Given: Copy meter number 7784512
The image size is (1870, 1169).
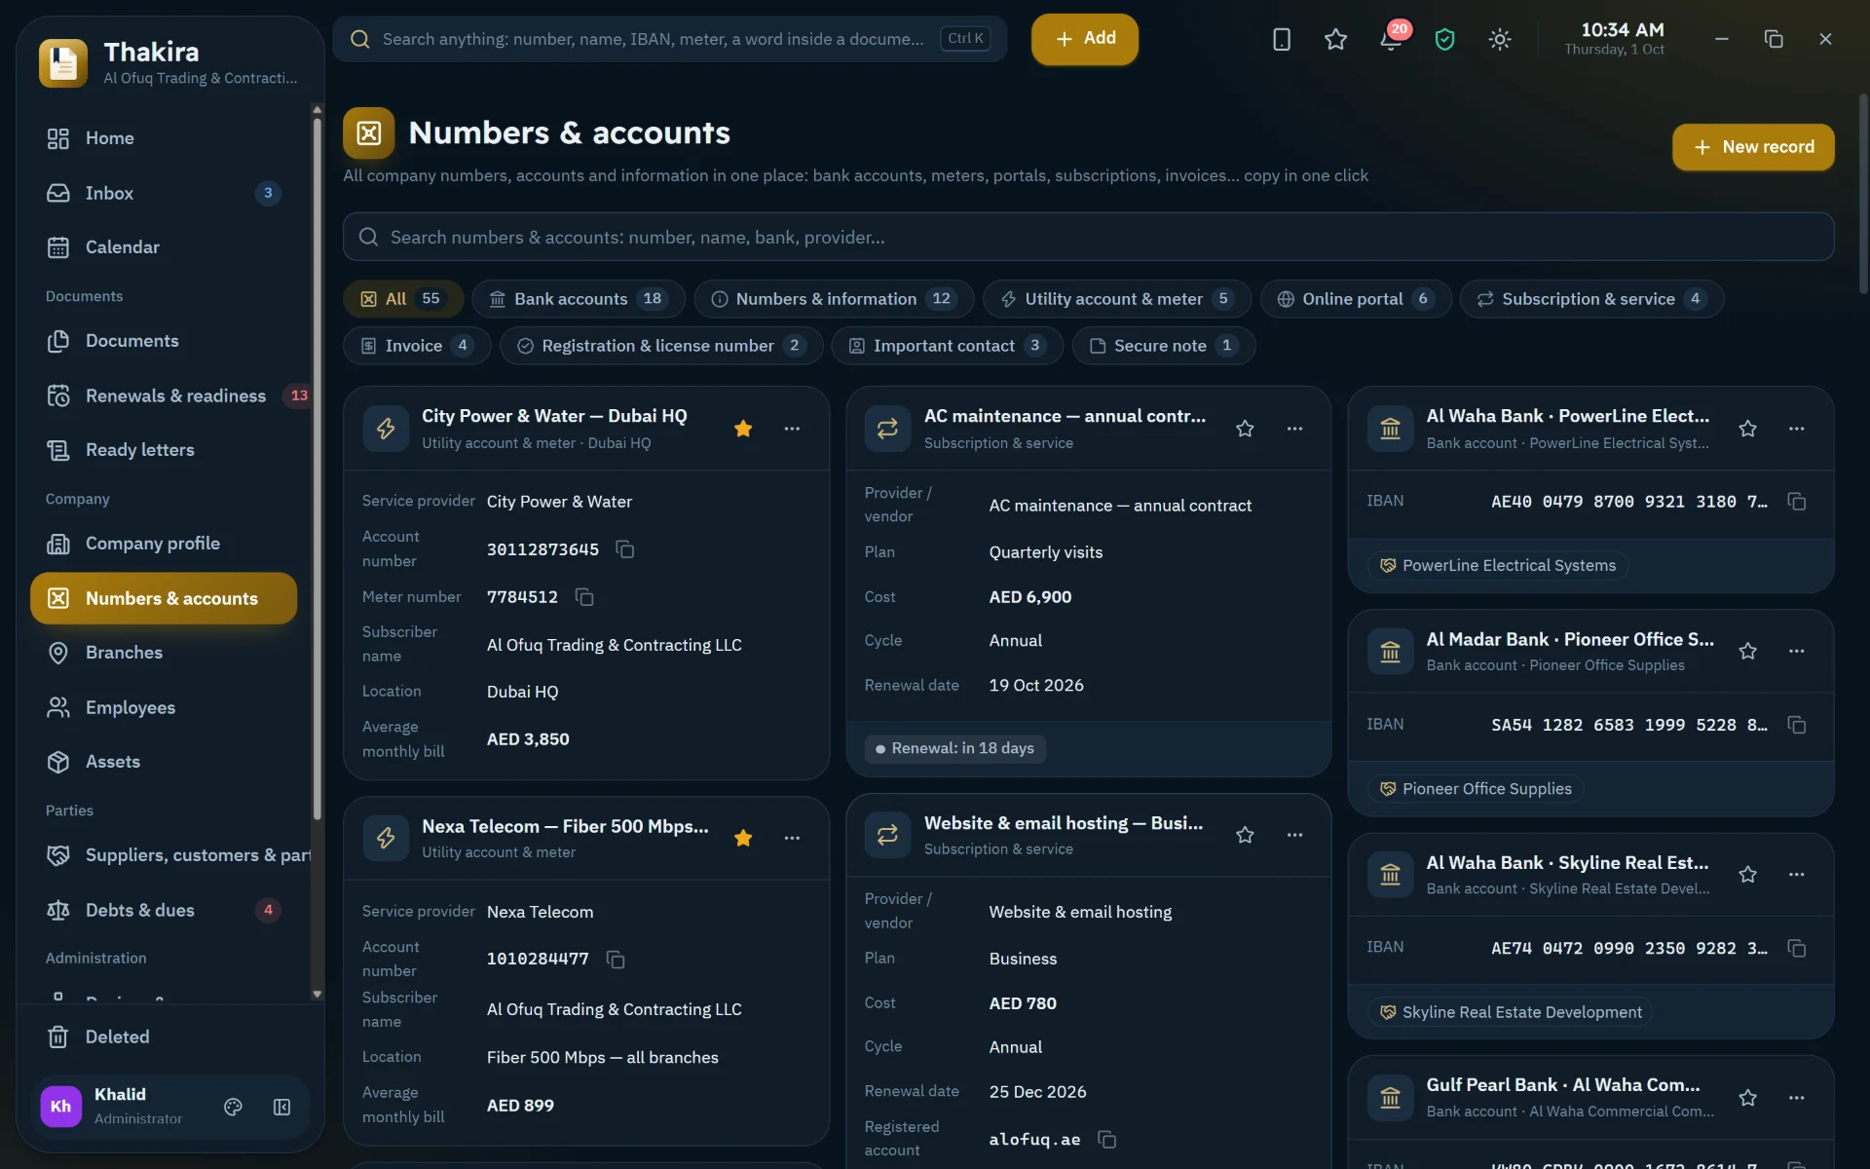Looking at the screenshot, I should (x=584, y=597).
